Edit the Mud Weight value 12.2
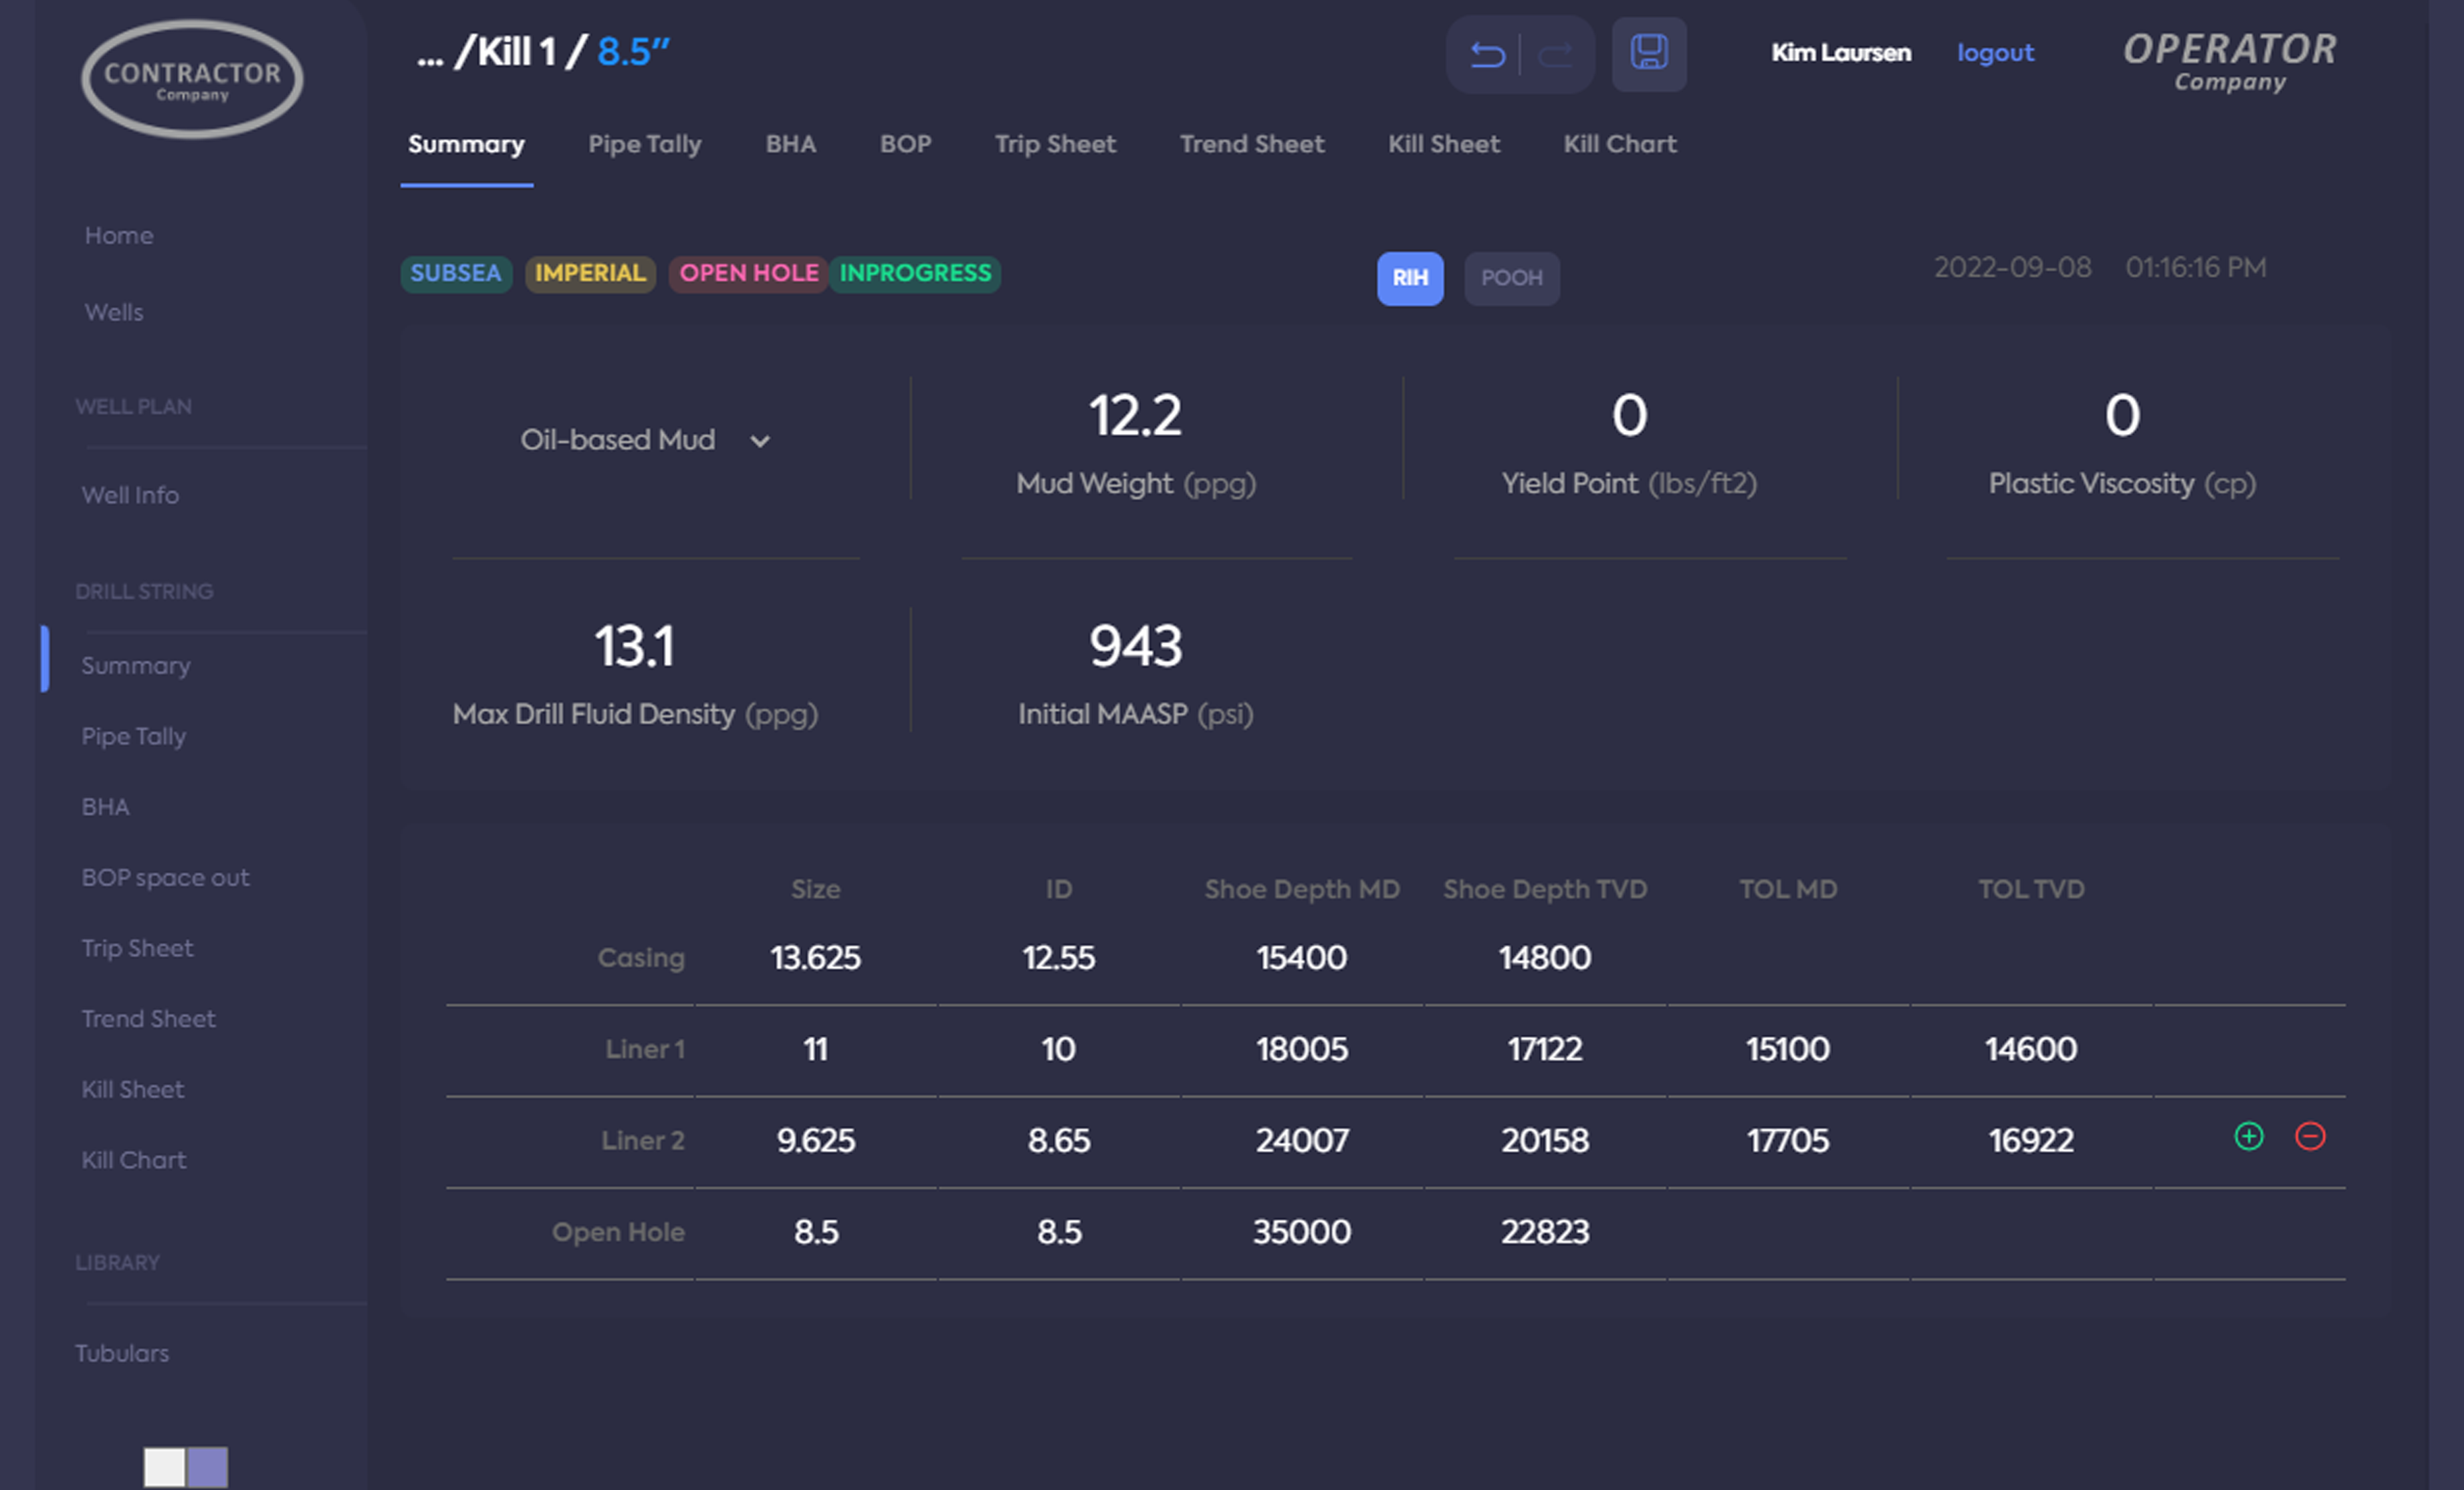The height and width of the screenshot is (1490, 2464). click(x=1134, y=416)
